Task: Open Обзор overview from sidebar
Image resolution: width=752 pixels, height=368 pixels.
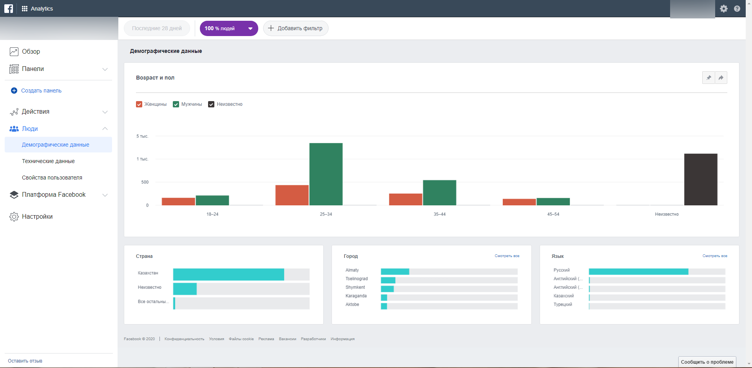Action: [x=31, y=52]
